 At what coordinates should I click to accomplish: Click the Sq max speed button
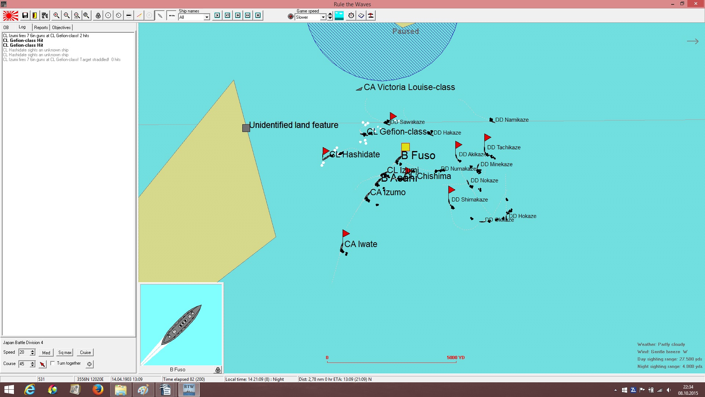65,353
